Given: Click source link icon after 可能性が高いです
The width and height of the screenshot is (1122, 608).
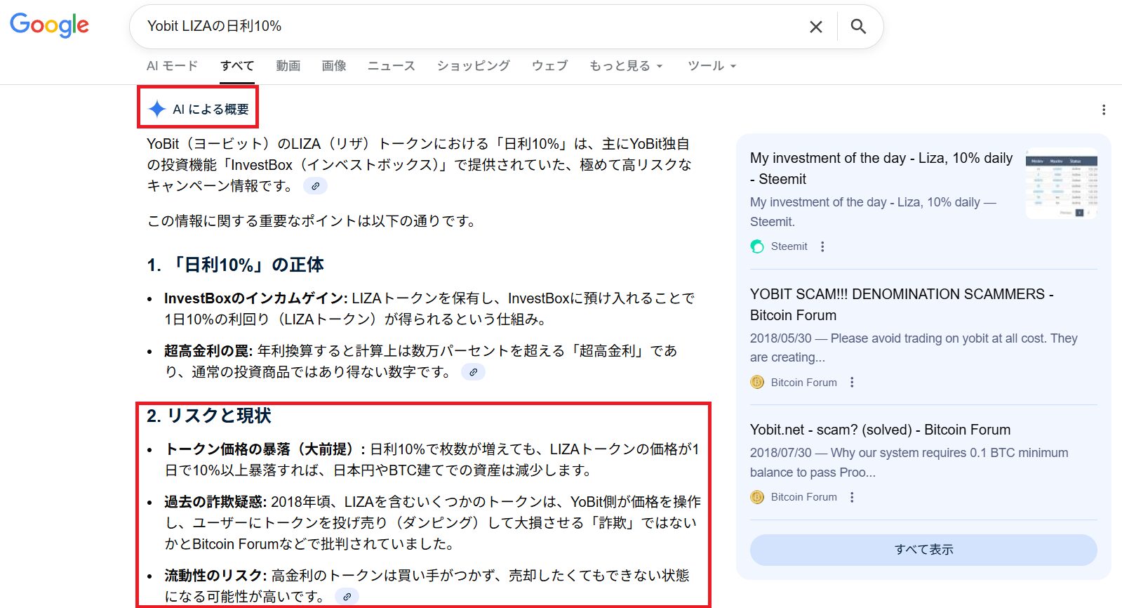Looking at the screenshot, I should click(x=347, y=597).
